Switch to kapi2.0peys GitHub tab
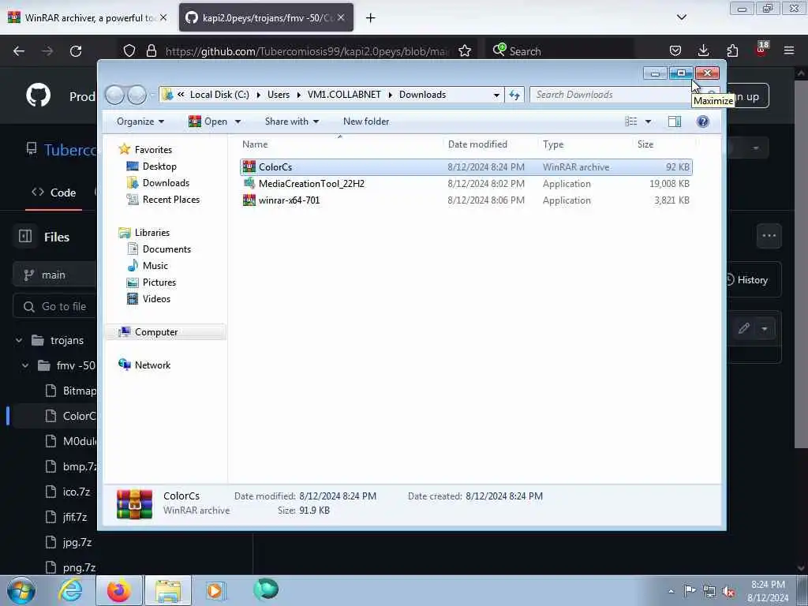 [266, 17]
